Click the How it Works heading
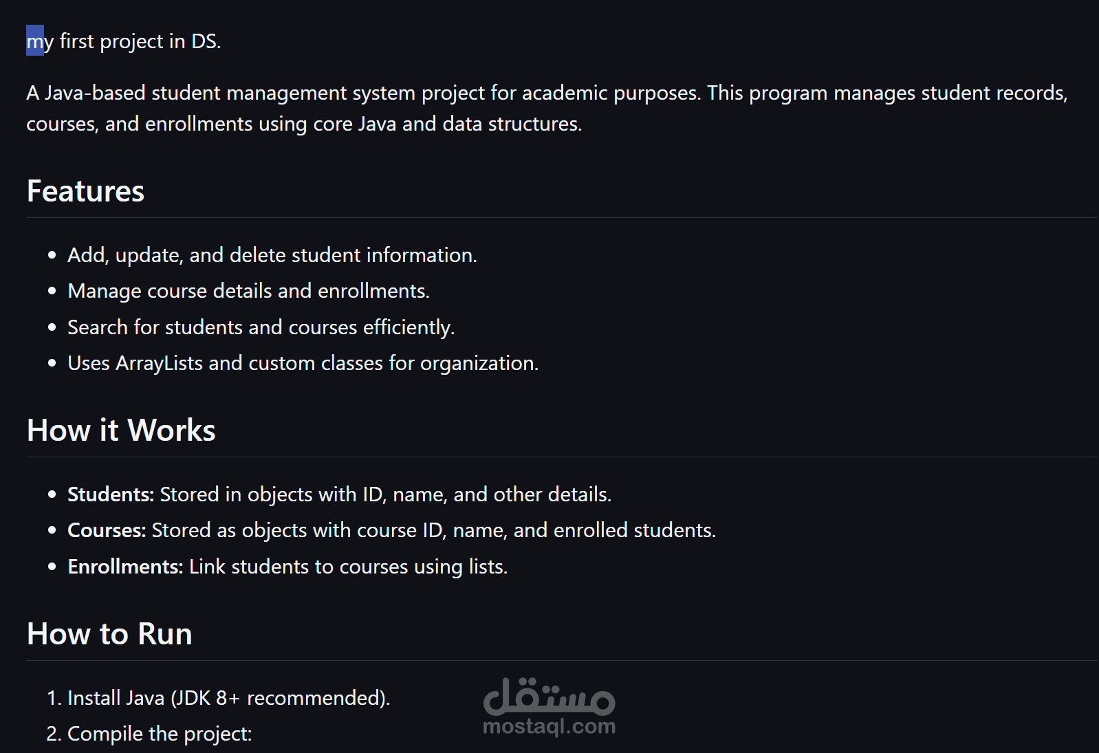Image resolution: width=1099 pixels, height=753 pixels. coord(121,430)
